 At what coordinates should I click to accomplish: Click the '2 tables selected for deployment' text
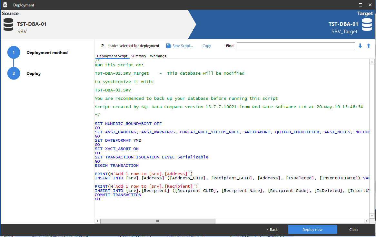pos(130,46)
